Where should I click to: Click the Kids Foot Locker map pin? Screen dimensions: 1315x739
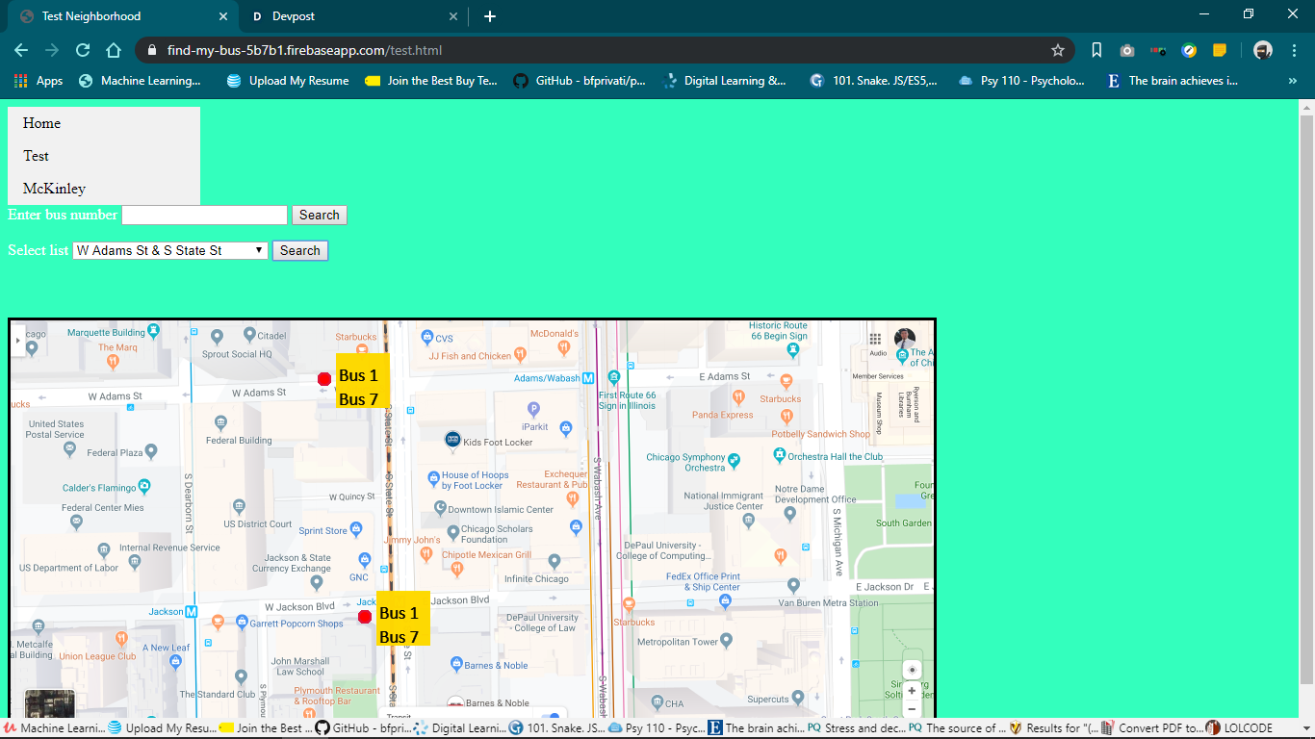452,440
